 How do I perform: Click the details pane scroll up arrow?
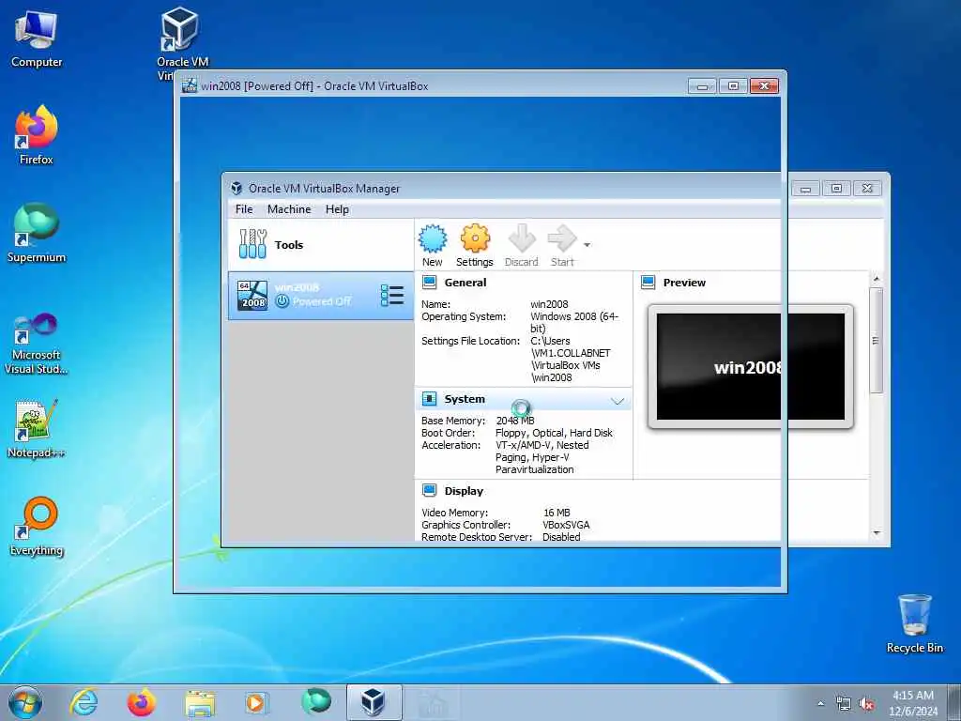click(877, 279)
